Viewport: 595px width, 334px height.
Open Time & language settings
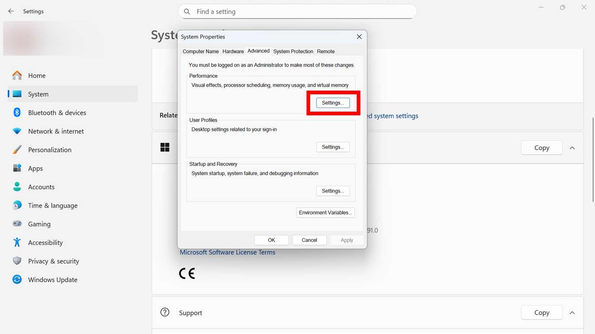coord(53,205)
